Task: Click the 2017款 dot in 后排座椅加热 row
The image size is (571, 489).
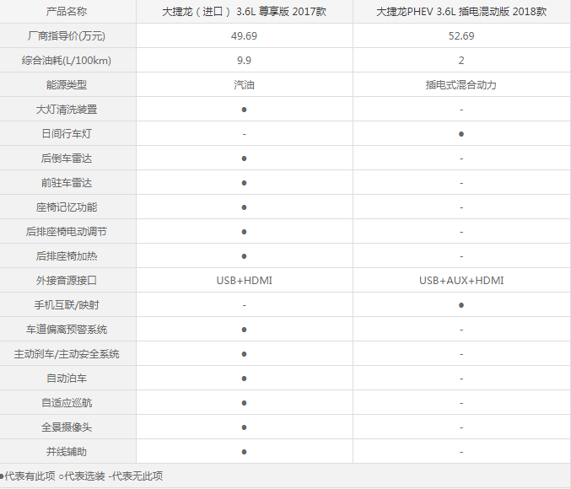Action: 244,256
